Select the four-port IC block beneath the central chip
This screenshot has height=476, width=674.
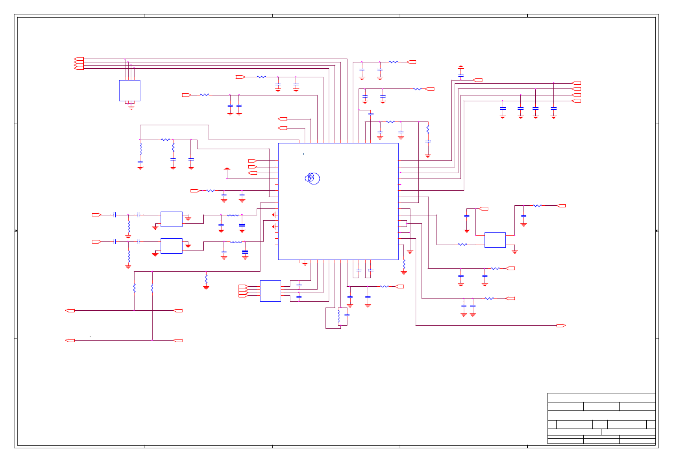(x=270, y=291)
